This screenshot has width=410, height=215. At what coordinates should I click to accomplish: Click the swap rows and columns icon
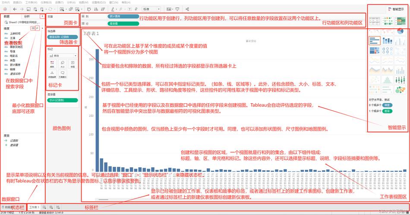[89, 9]
